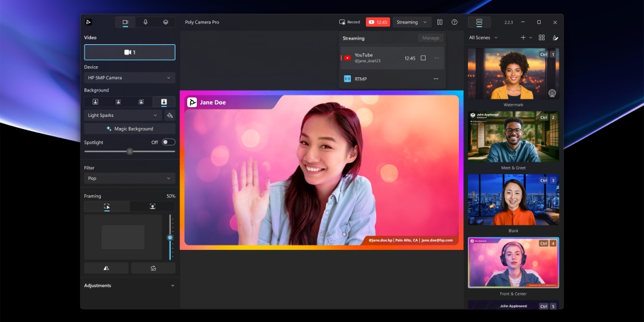Select the background blur effect icon
The height and width of the screenshot is (322, 644).
[x=141, y=102]
